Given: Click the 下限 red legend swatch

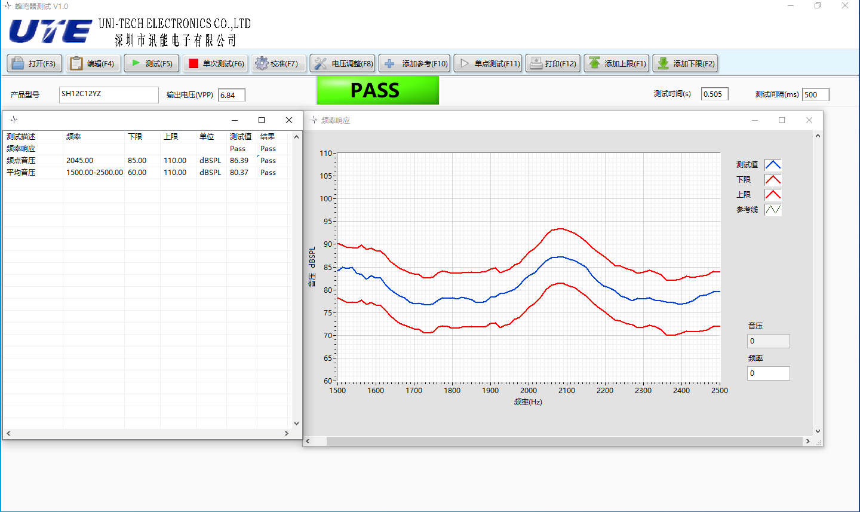Looking at the screenshot, I should click(773, 180).
